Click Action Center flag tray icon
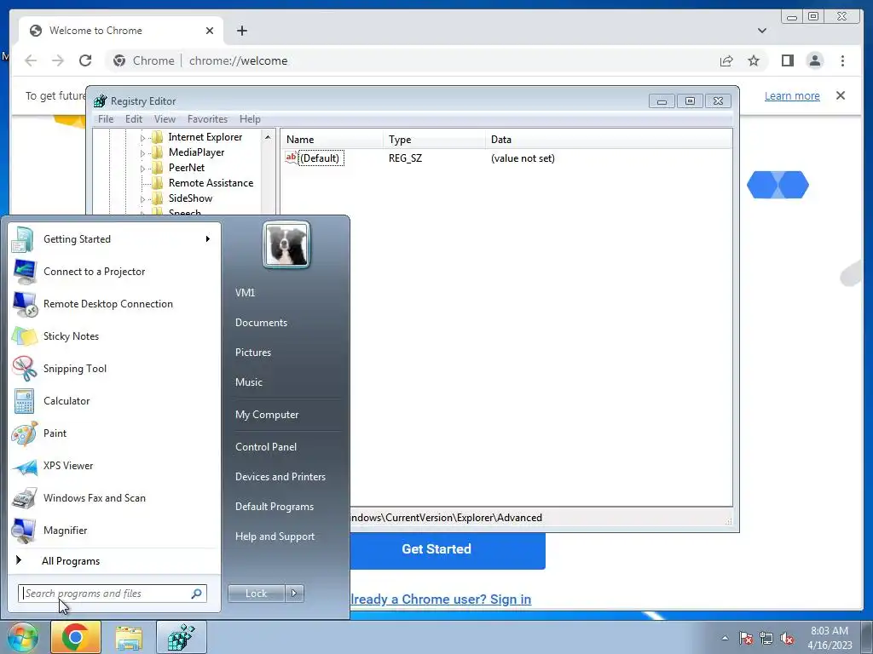The width and height of the screenshot is (873, 654). coord(746,638)
